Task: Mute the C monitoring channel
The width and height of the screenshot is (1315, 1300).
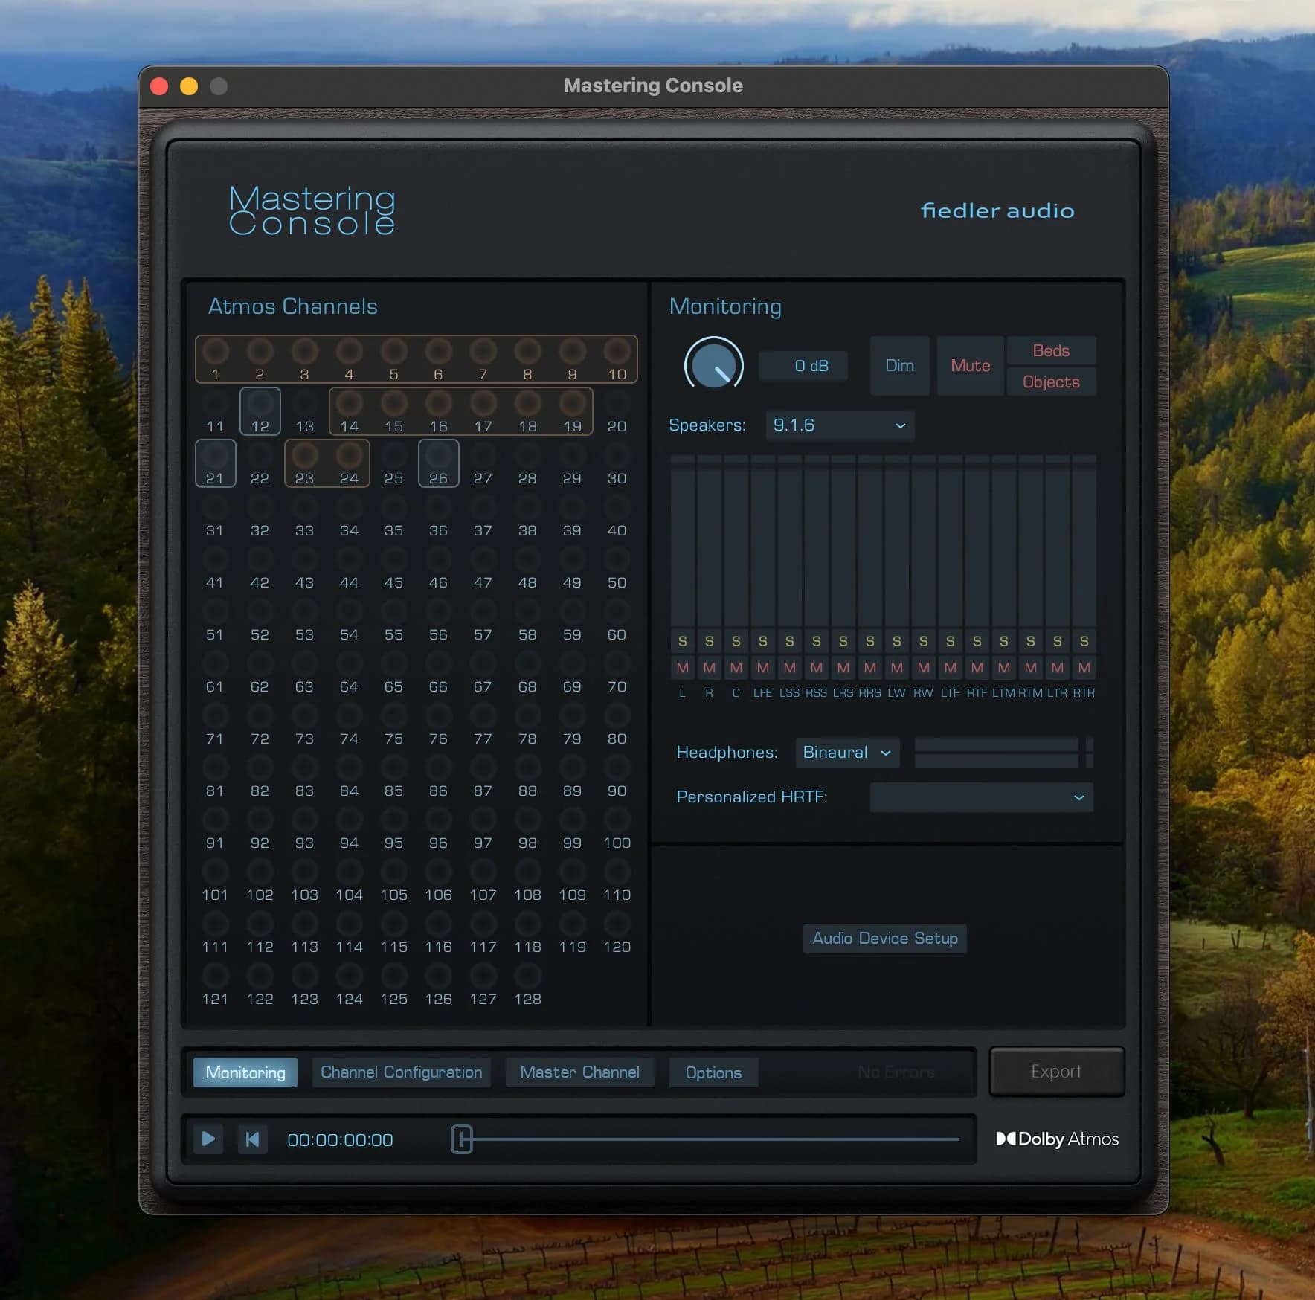Action: click(736, 667)
